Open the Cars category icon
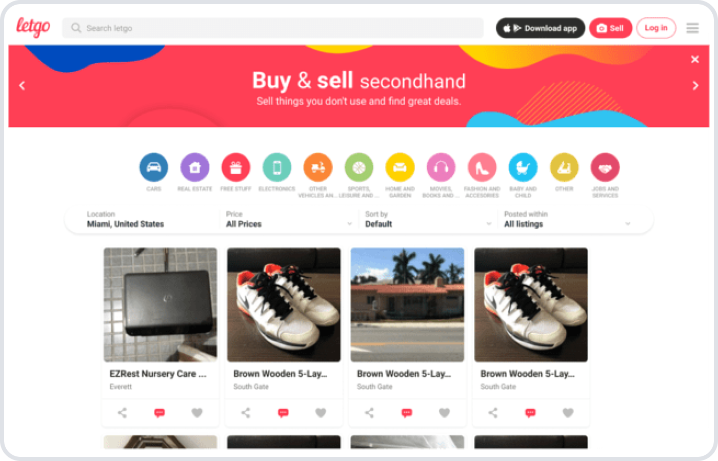 click(154, 167)
